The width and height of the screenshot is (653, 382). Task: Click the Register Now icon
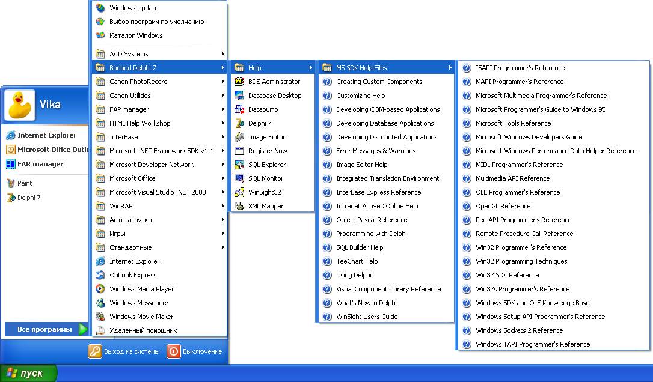tap(239, 151)
